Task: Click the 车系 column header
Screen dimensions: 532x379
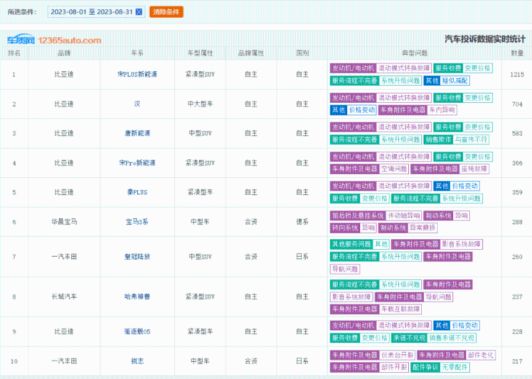Action: pos(137,53)
